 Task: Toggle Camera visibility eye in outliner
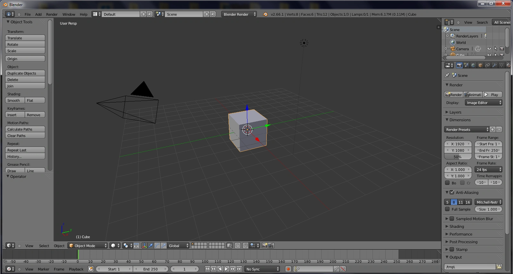pos(489,49)
